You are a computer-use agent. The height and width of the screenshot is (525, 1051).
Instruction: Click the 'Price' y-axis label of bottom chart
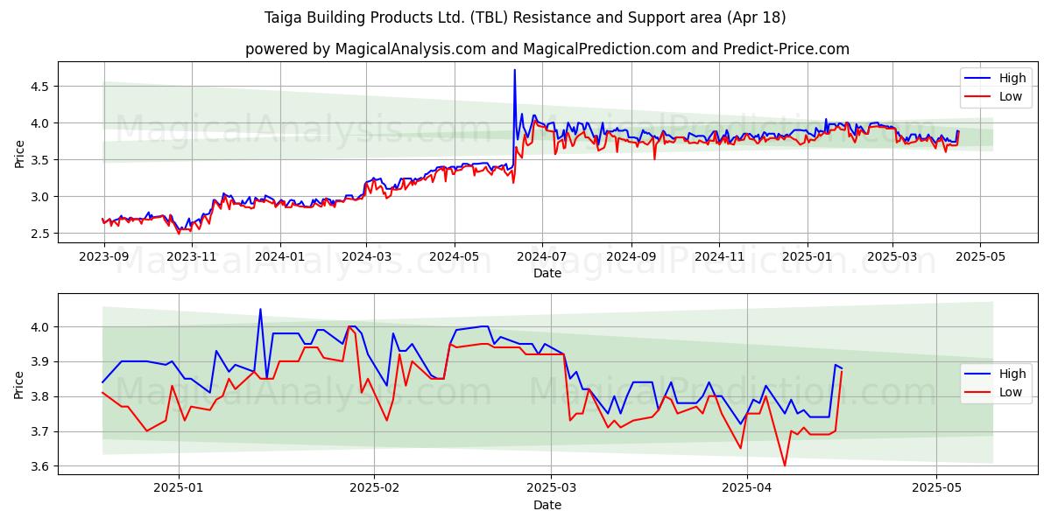pyautogui.click(x=19, y=384)
